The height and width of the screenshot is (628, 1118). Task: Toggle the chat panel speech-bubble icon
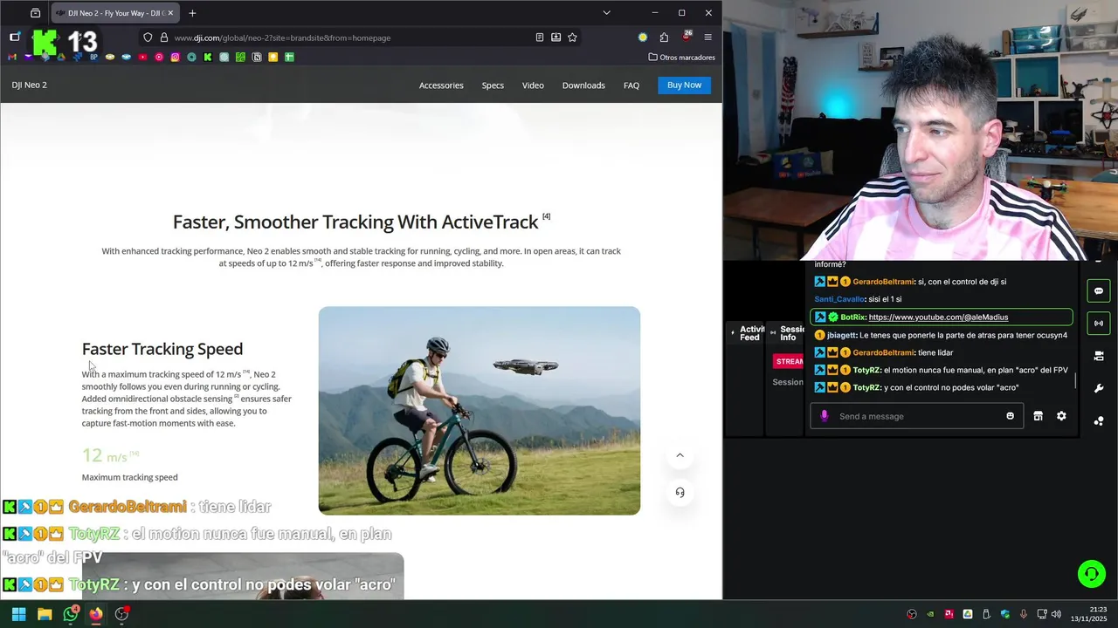(1099, 290)
